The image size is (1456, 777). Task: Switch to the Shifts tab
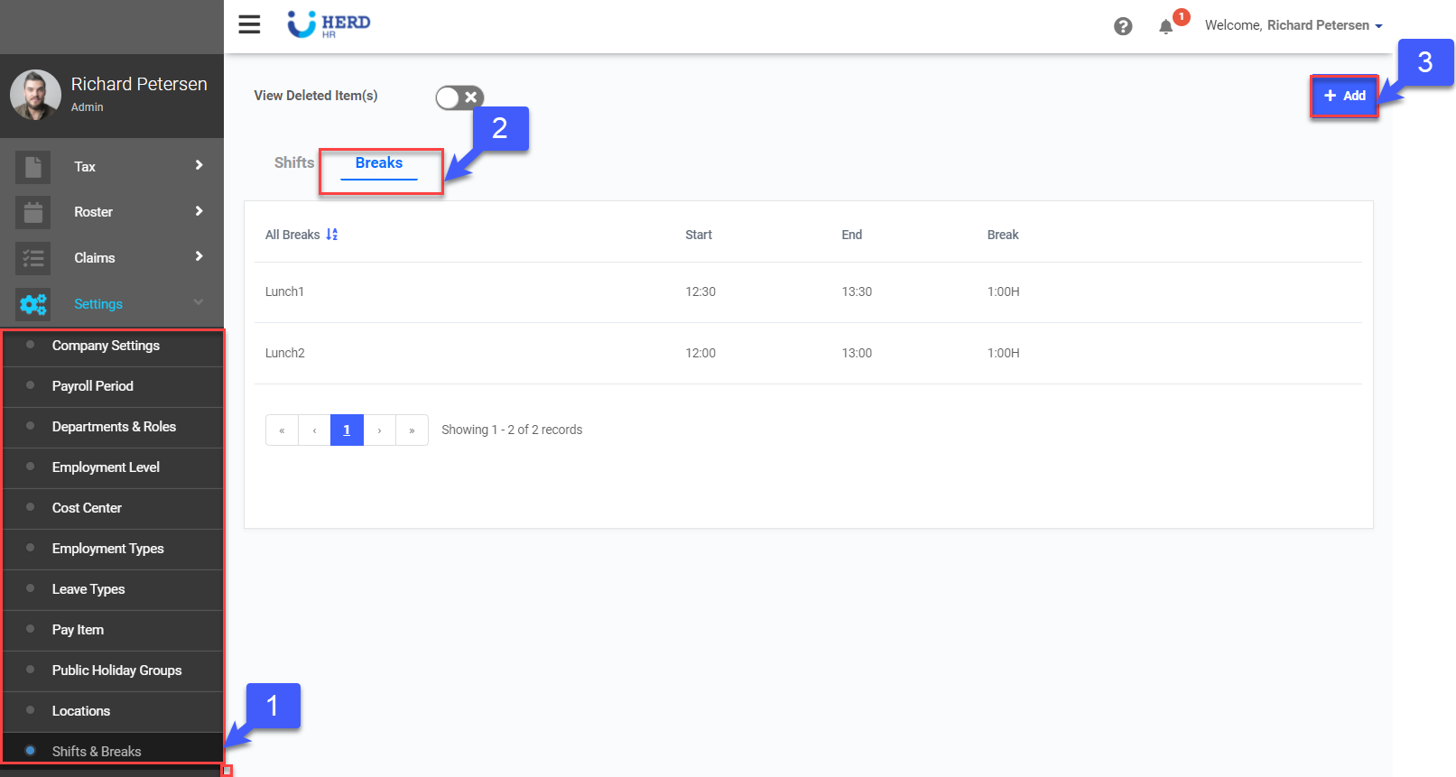pyautogui.click(x=294, y=162)
